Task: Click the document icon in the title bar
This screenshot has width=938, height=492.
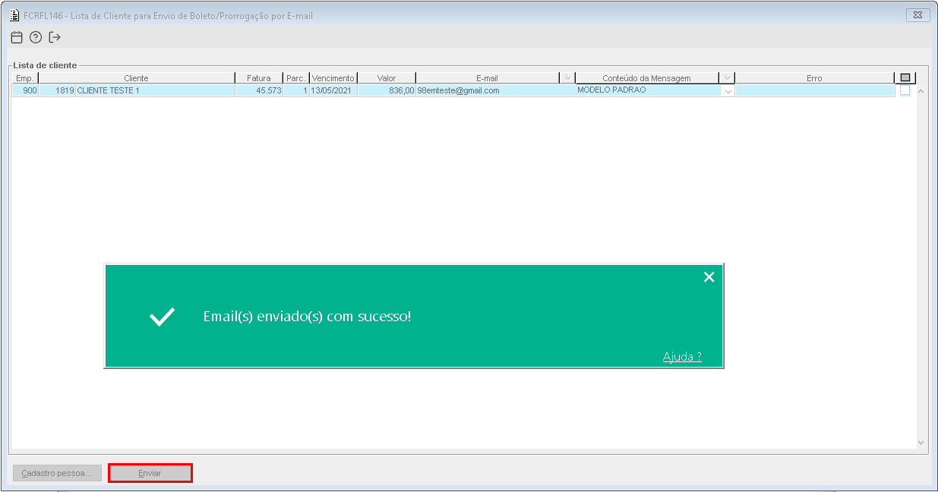Action: (14, 15)
